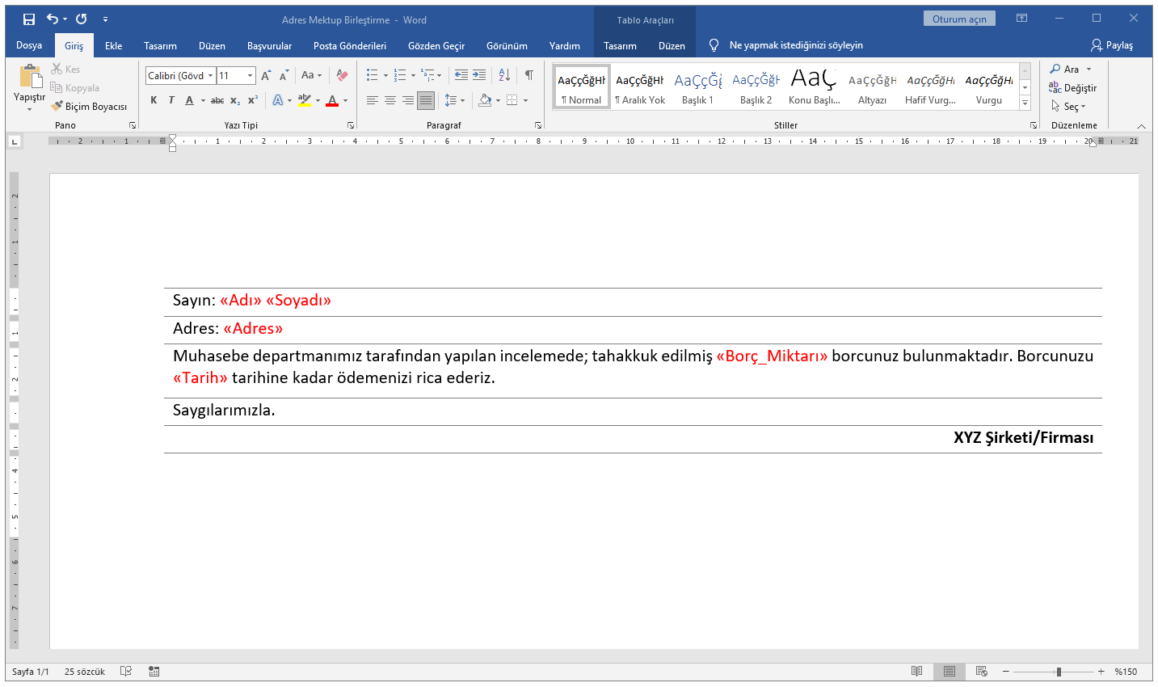The width and height of the screenshot is (1158, 687).
Task: Toggle Bold (K) formatting
Action: click(154, 100)
